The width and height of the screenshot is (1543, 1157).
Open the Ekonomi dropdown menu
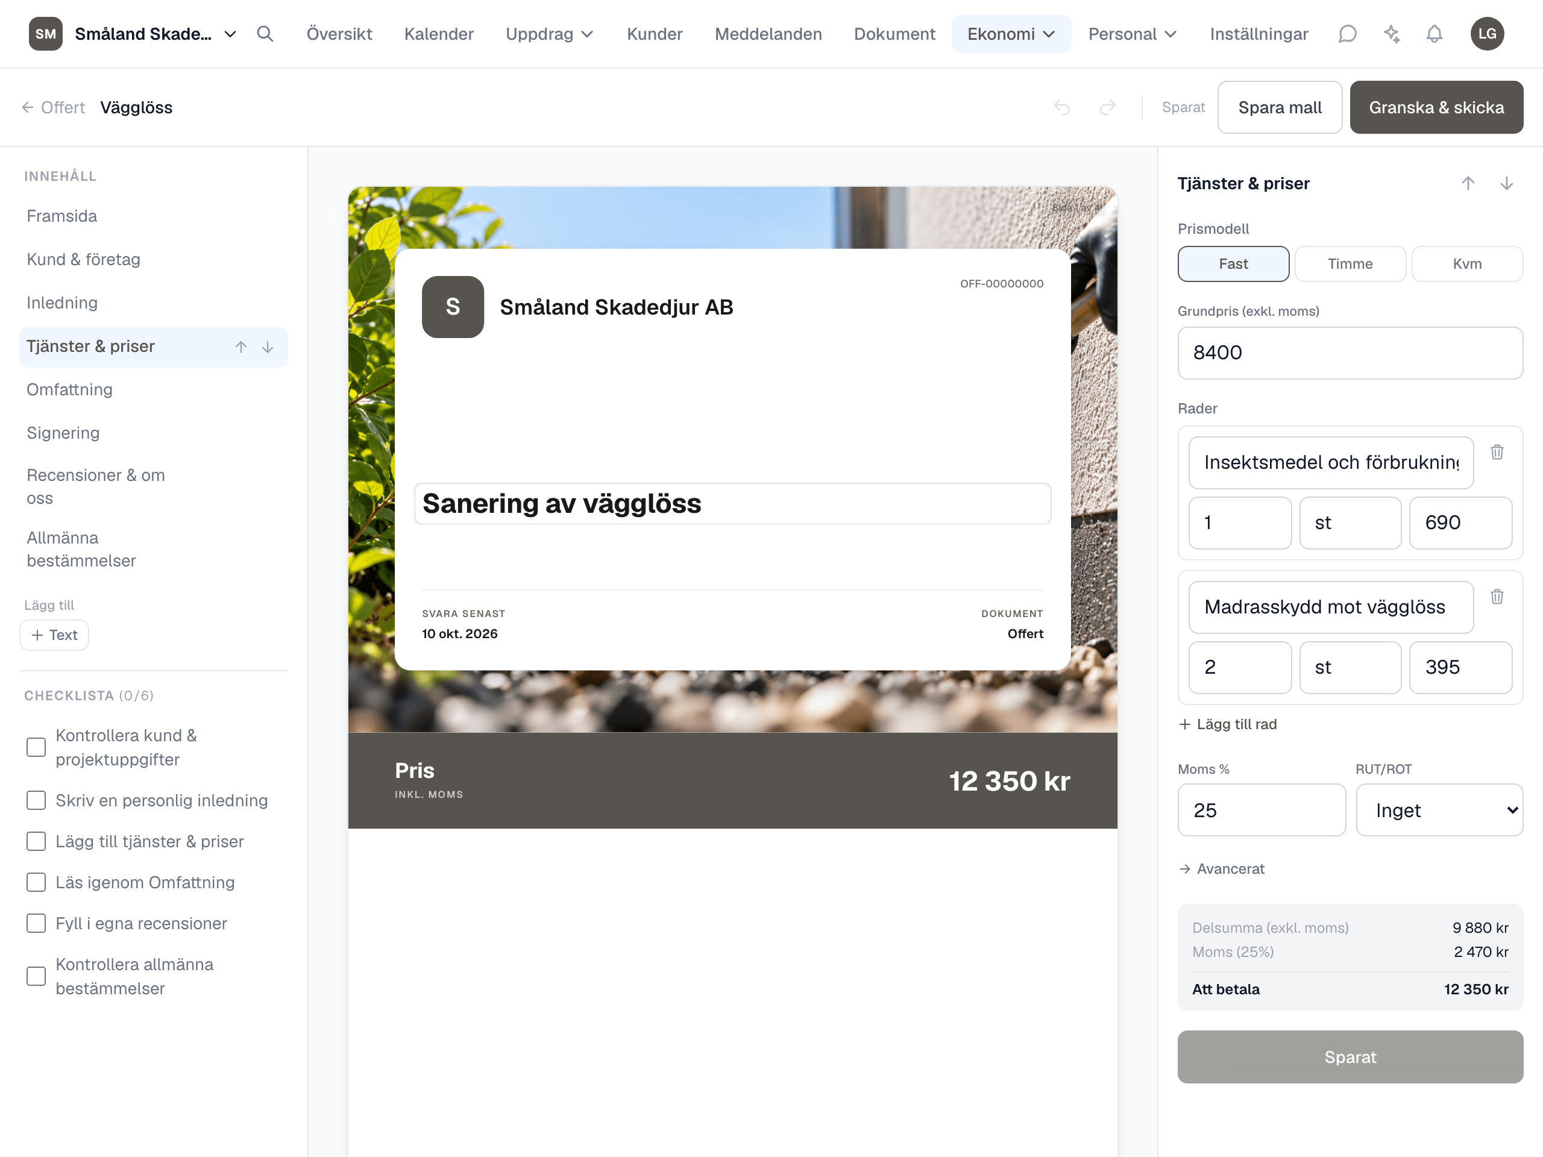click(1011, 34)
